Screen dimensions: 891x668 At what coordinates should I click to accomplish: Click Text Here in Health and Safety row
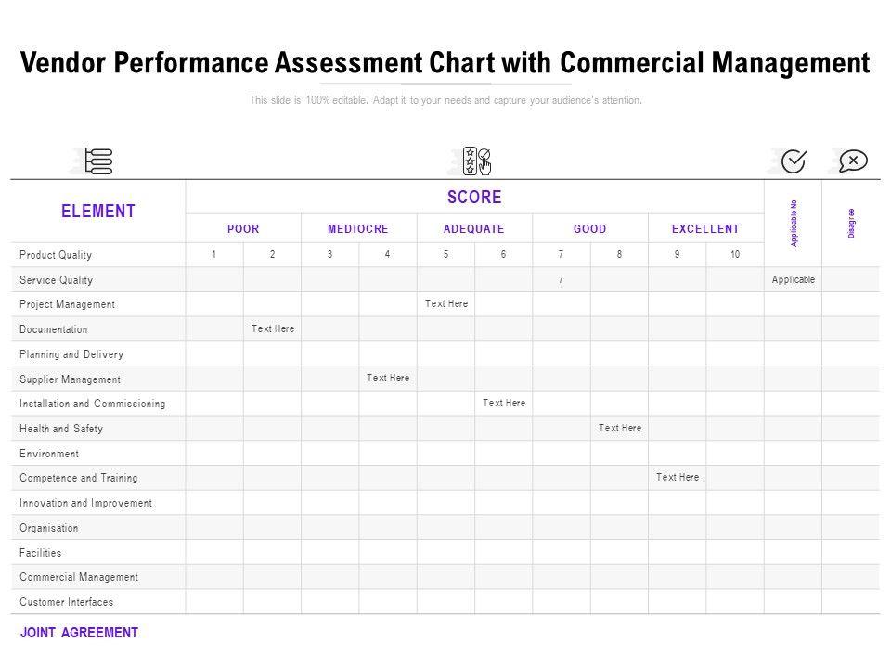pyautogui.click(x=620, y=428)
